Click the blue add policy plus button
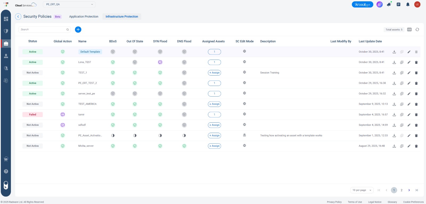The height and width of the screenshot is (204, 426). 78,30
